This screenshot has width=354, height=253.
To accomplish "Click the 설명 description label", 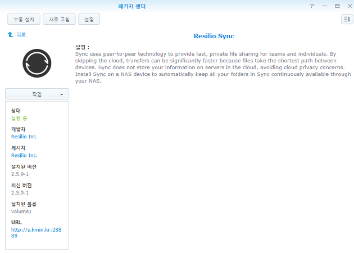I will point(82,47).
